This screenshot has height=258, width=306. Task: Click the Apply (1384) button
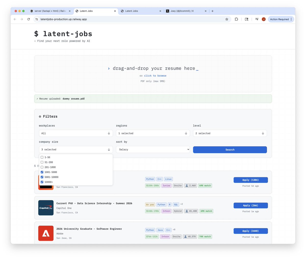251,180
